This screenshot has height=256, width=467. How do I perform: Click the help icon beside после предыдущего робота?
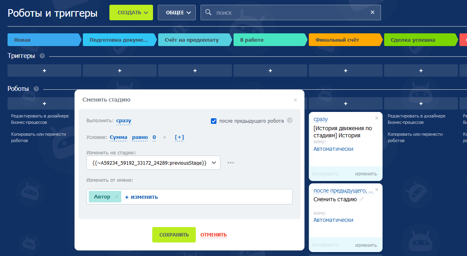pos(290,121)
